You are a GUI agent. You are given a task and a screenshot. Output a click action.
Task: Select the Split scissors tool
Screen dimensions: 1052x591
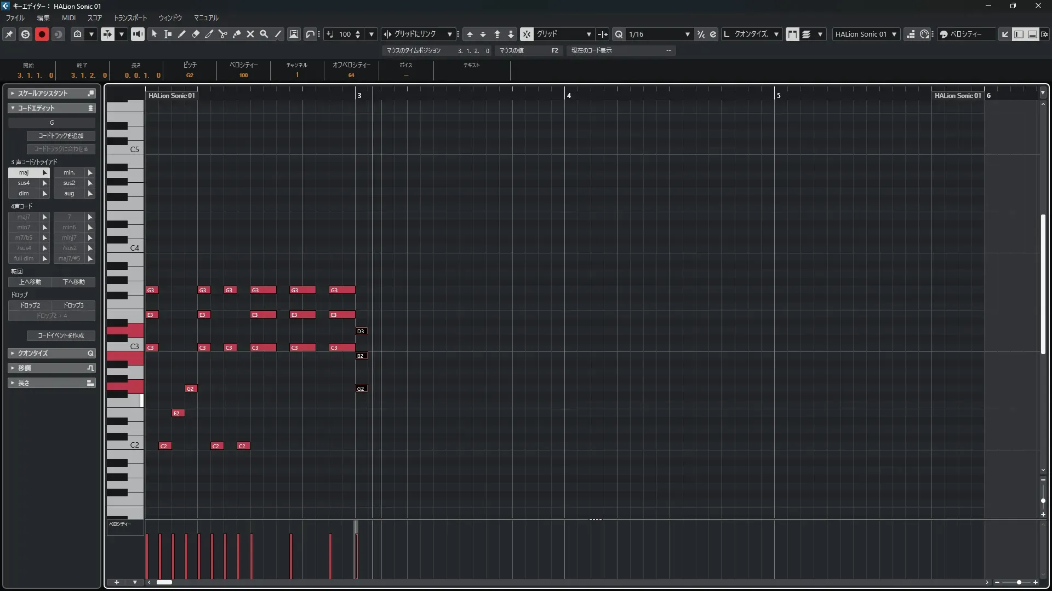coord(223,34)
